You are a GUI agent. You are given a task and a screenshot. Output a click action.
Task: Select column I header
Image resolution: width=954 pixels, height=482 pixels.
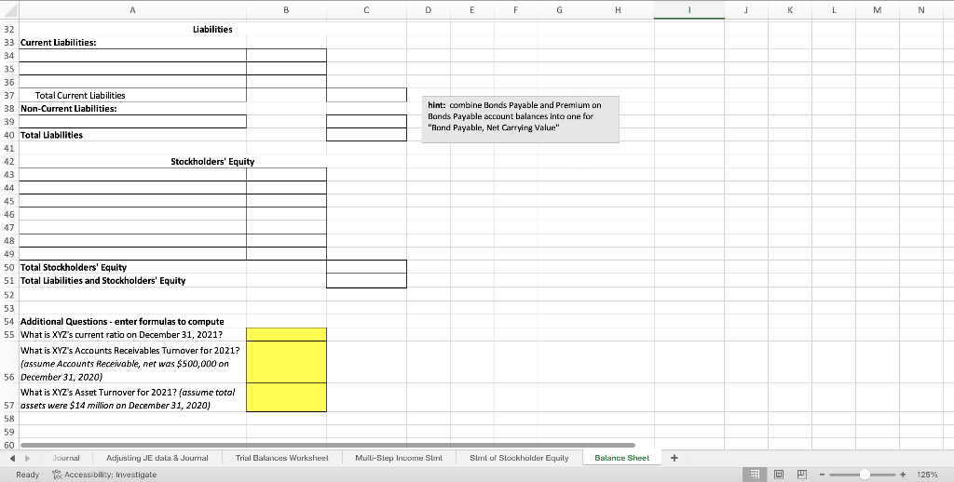tap(689, 9)
